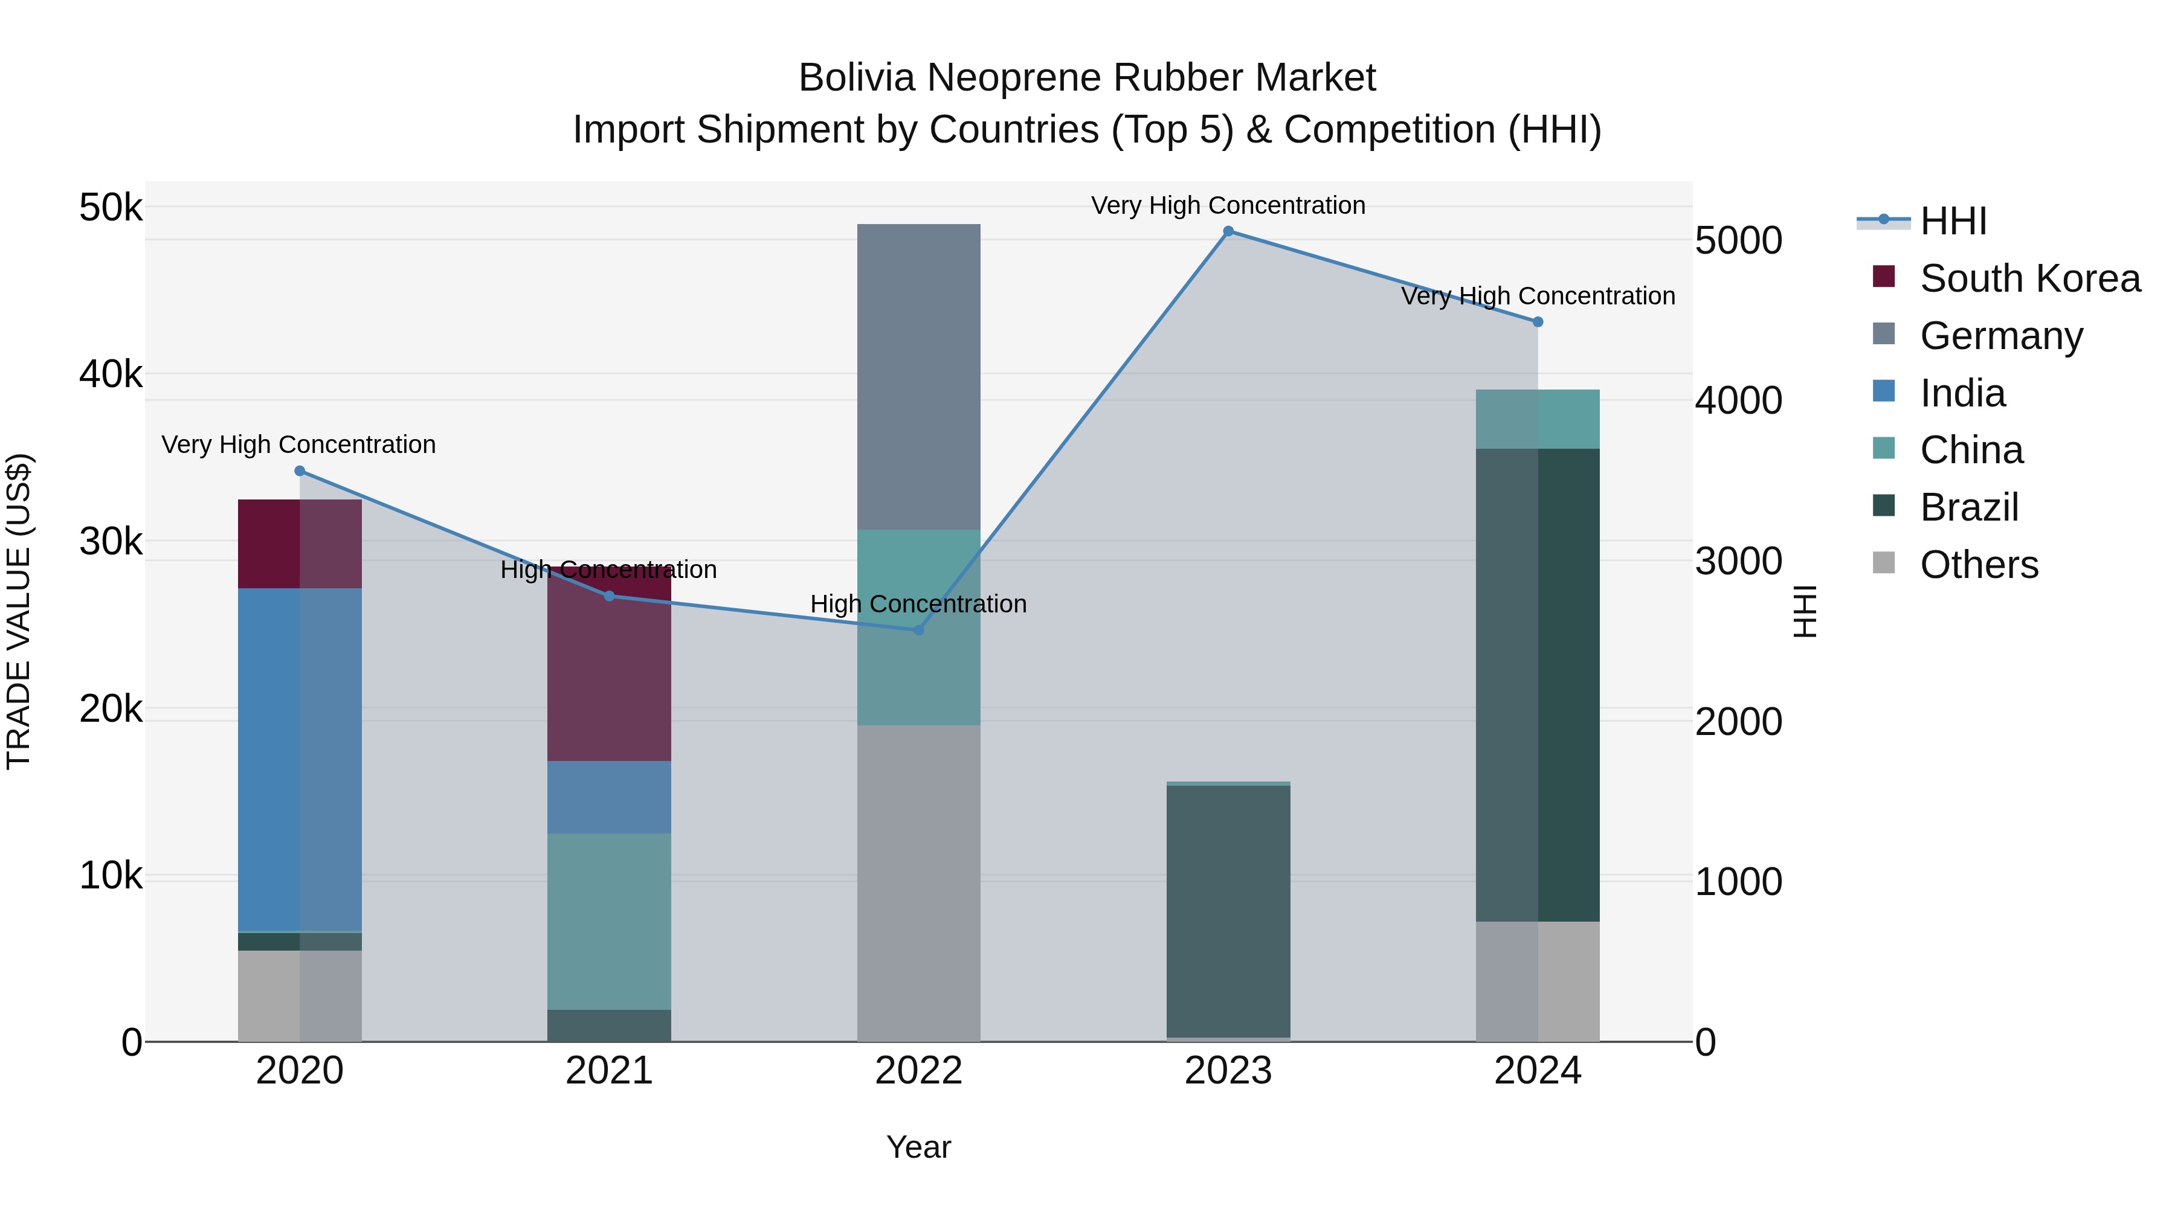Click the China segment in 2021 bar

[x=610, y=922]
